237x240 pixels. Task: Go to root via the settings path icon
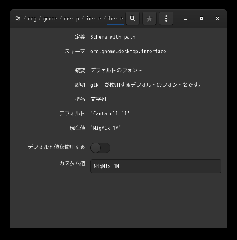(x=18, y=18)
